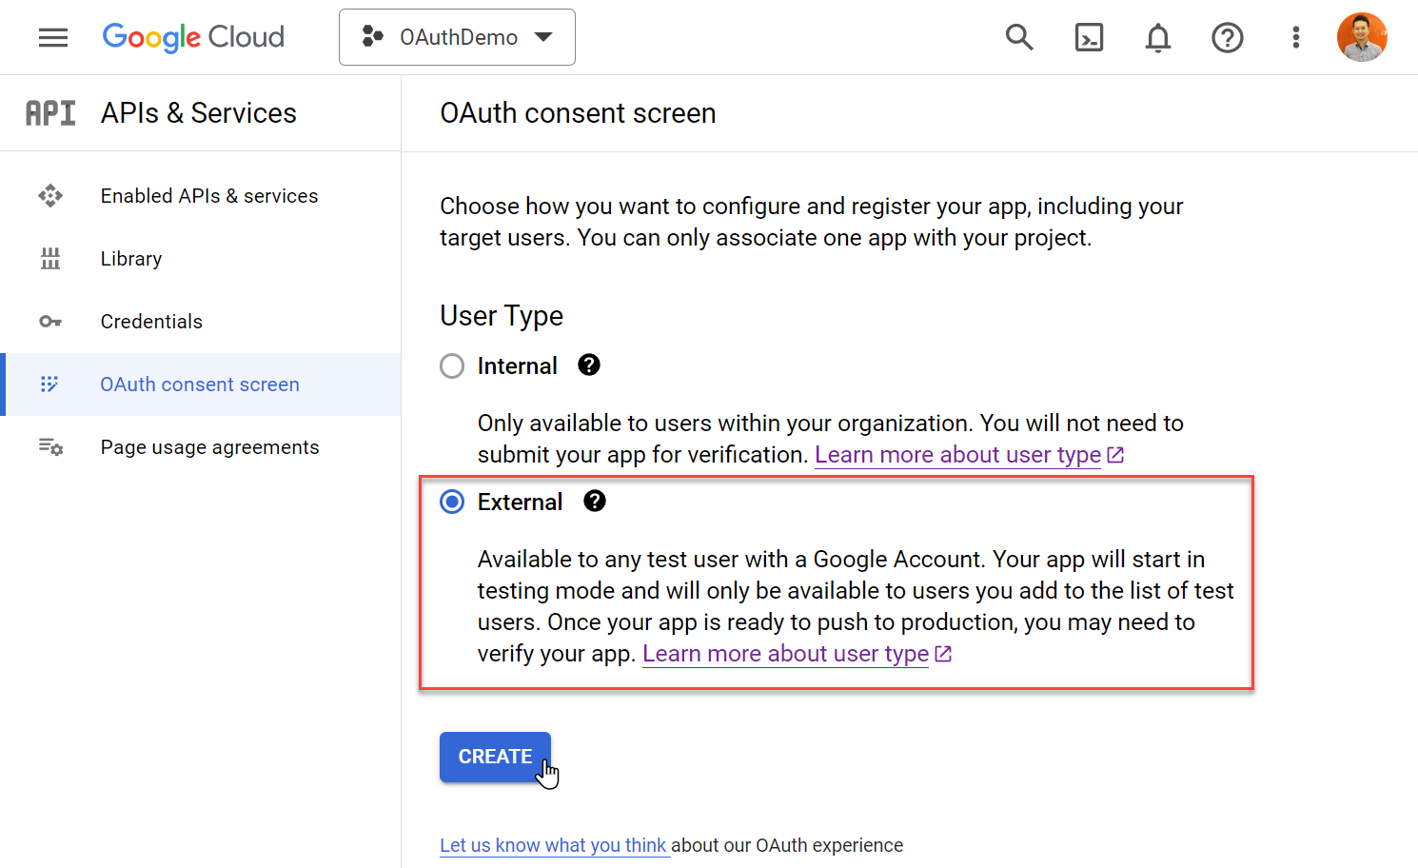The height and width of the screenshot is (868, 1418).
Task: Click the Credentials key icon
Action: click(50, 322)
